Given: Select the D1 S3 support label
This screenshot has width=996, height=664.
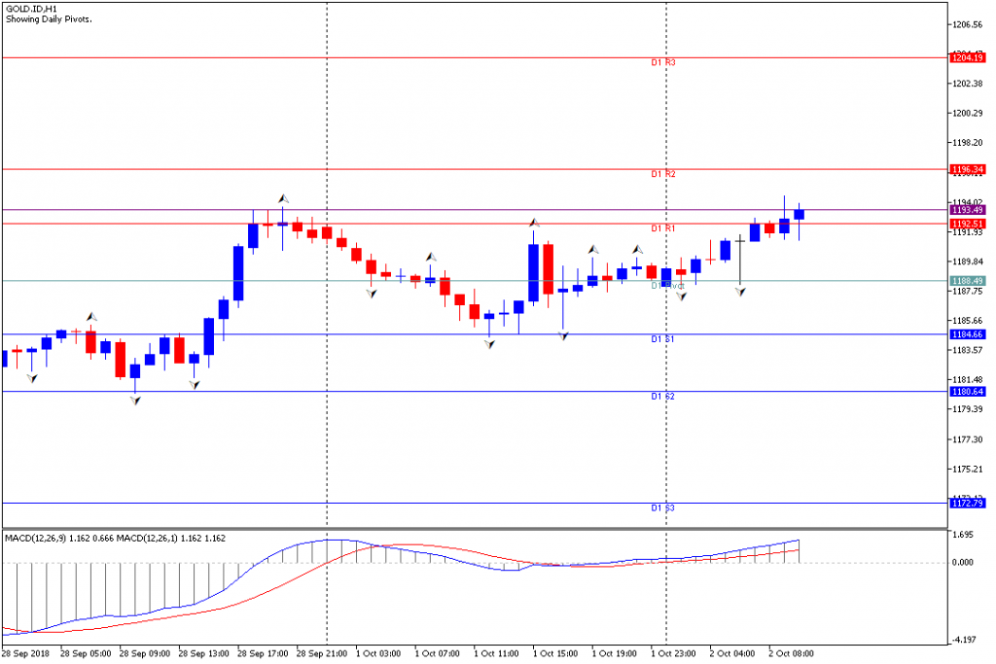Looking at the screenshot, I should pos(663,508).
